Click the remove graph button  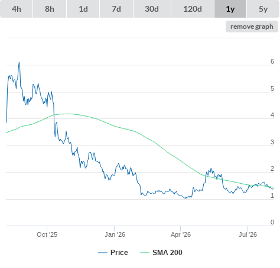[x=252, y=27]
